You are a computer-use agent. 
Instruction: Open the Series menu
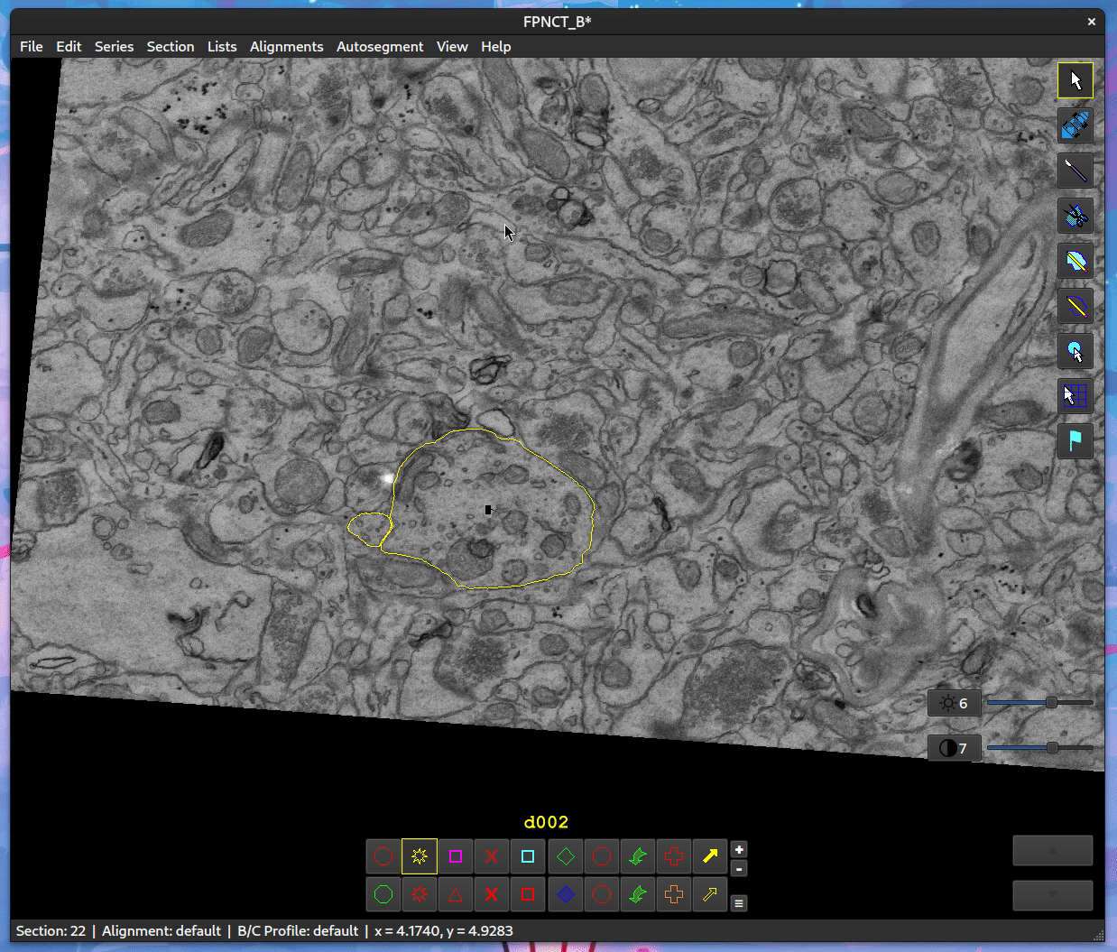click(114, 47)
